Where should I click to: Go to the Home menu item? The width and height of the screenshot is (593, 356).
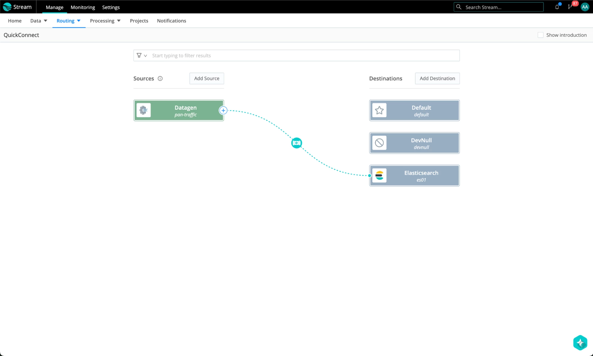tap(15, 21)
